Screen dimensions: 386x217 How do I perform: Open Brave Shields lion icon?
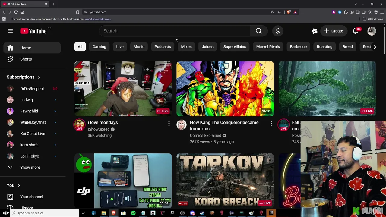tap(289, 12)
